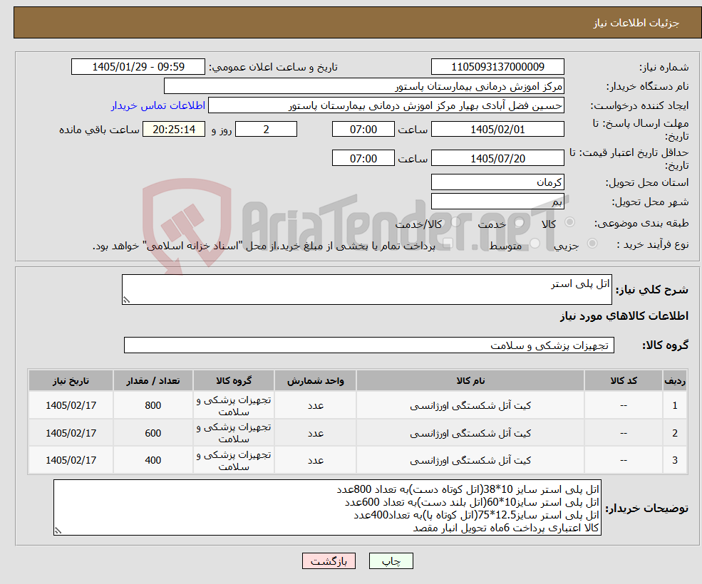The height and width of the screenshot is (584, 702).
Task: Select the کالا radio button
Action: click(x=570, y=222)
